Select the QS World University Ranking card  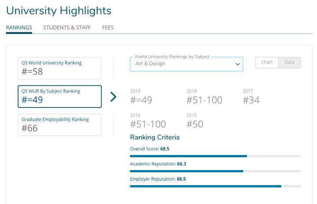click(59, 68)
